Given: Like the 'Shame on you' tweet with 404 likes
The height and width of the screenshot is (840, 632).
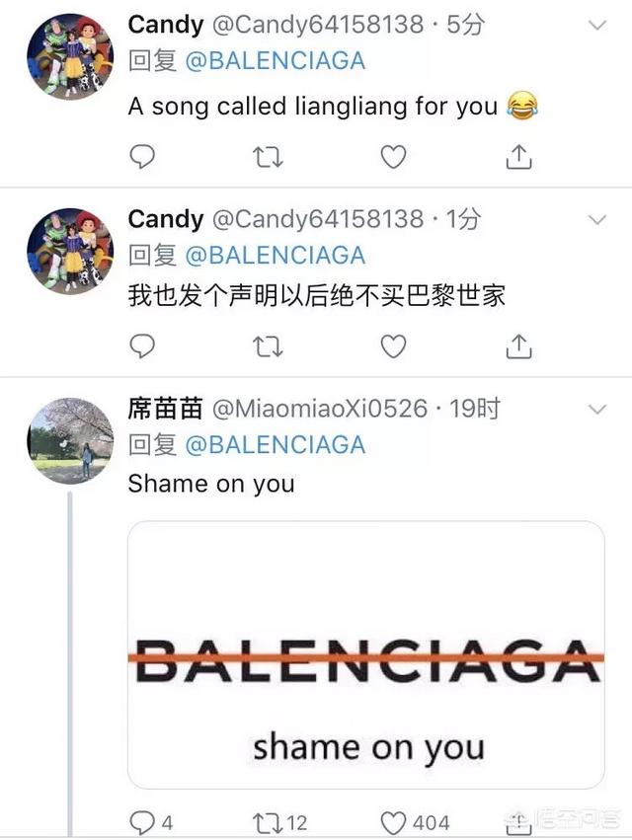Looking at the screenshot, I should 415,822.
